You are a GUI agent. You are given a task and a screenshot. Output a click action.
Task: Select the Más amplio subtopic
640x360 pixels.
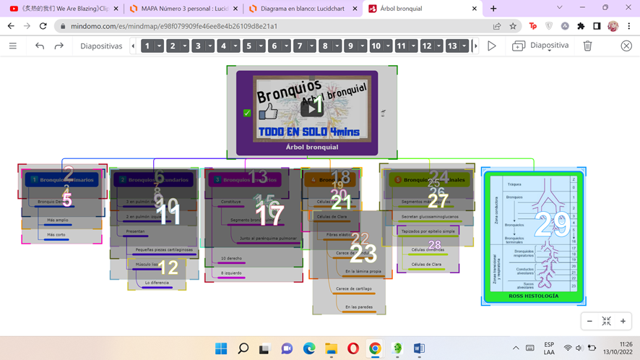[x=58, y=220]
